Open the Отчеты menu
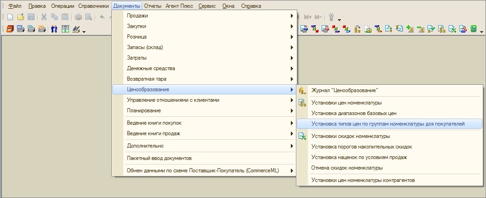Image resolution: width=486 pixels, height=198 pixels. pos(152,6)
